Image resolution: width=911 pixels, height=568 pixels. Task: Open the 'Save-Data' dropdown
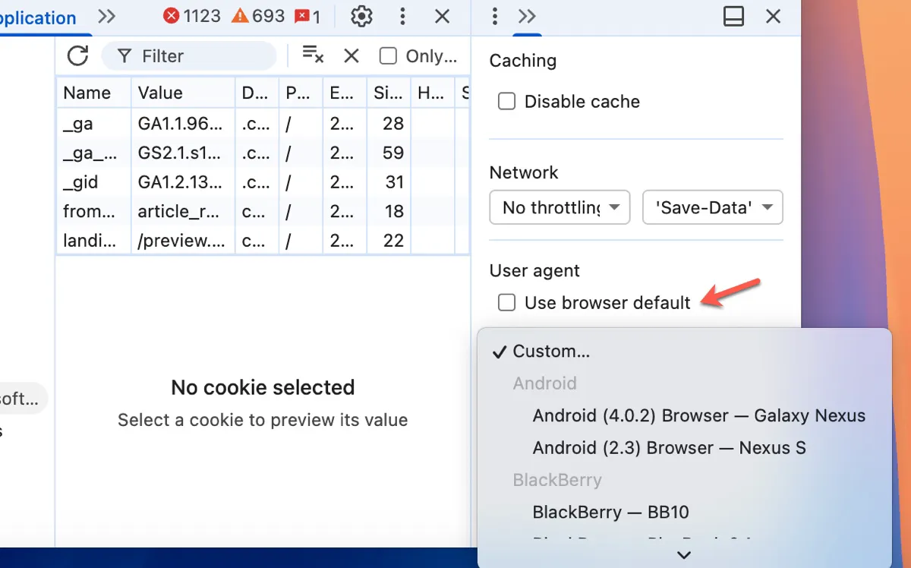coord(712,207)
